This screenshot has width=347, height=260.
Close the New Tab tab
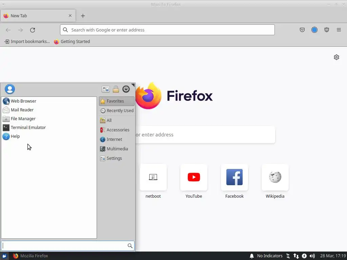click(x=70, y=16)
